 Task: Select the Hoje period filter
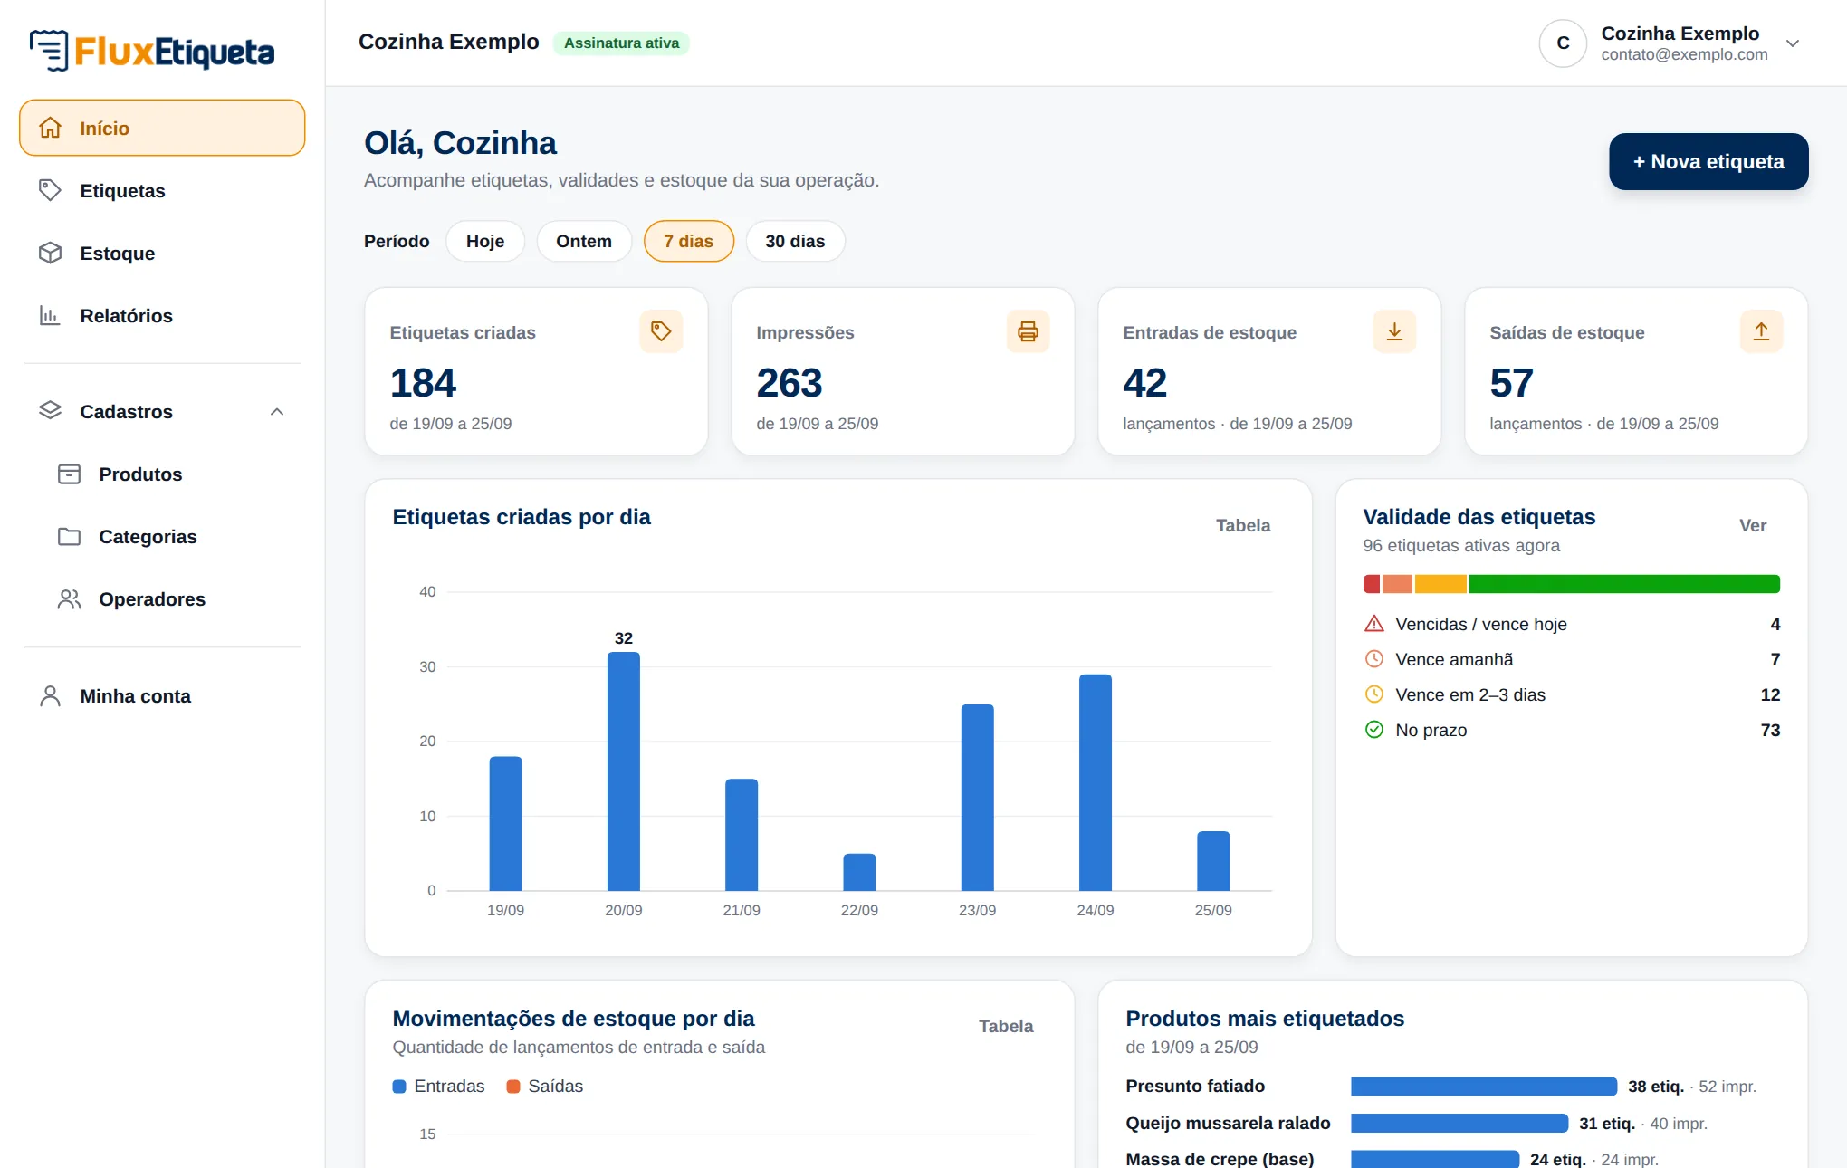click(485, 241)
